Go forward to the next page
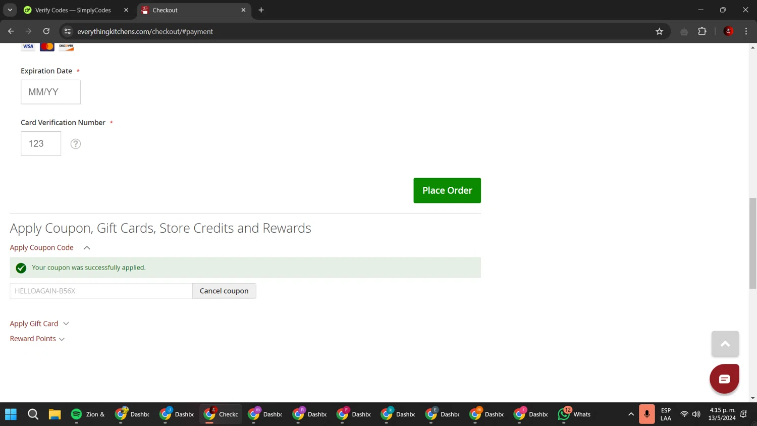 point(29,31)
